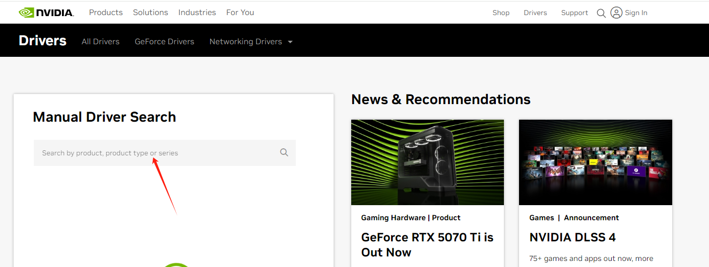Open the site search magnifier icon
Viewport: 709px width, 267px height.
click(x=601, y=13)
